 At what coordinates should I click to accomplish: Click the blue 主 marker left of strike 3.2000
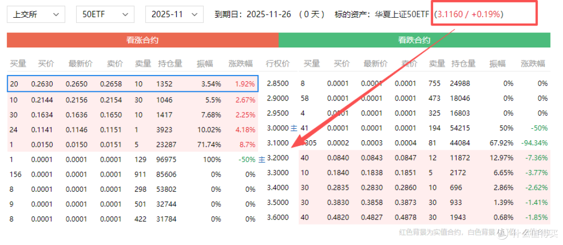(x=262, y=160)
